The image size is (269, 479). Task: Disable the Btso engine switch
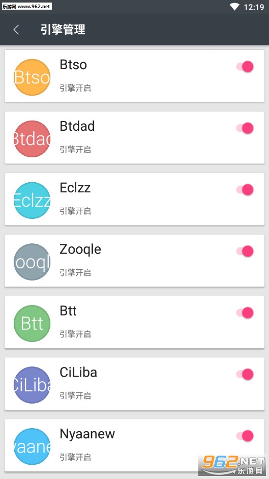(245, 67)
